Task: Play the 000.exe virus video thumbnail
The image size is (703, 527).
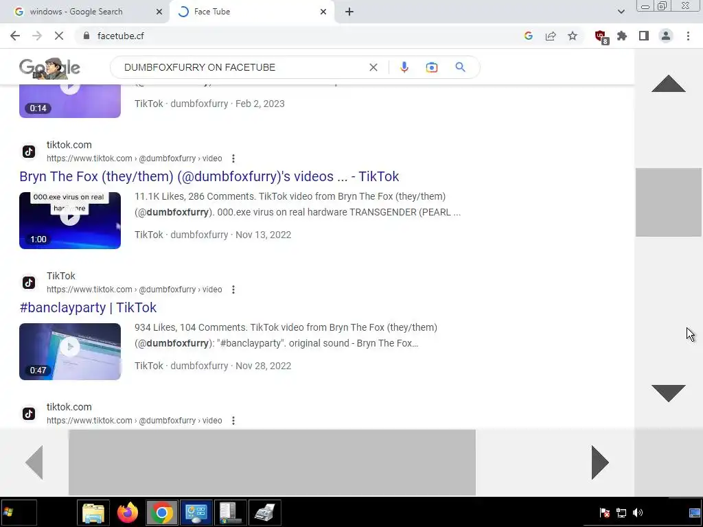Action: [70, 220]
